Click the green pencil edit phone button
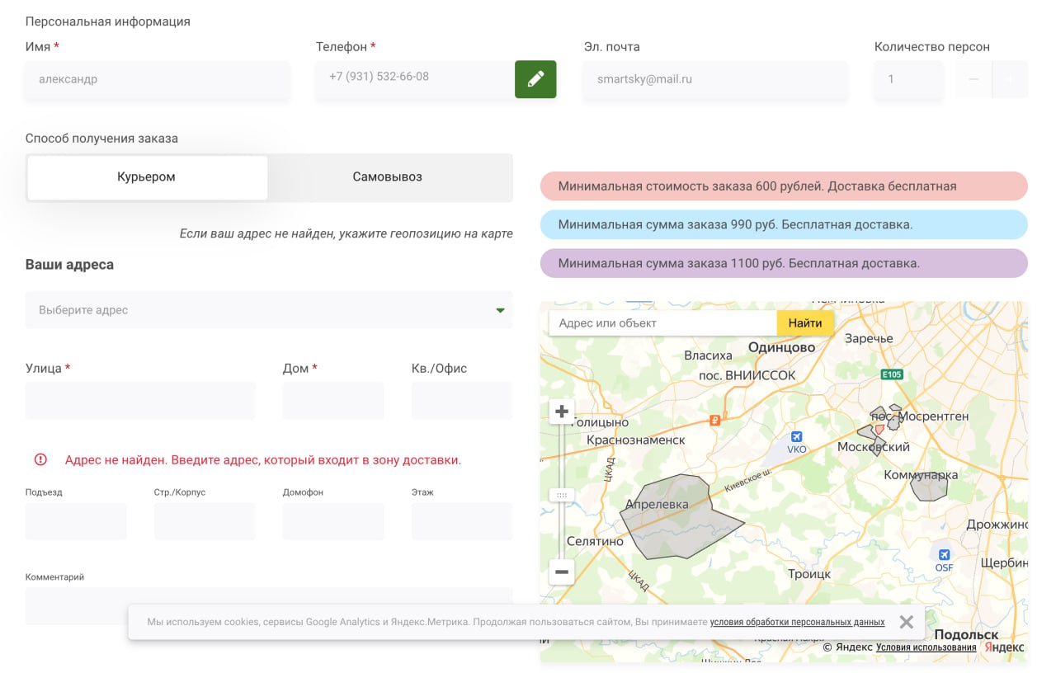The height and width of the screenshot is (673, 1056). (x=535, y=79)
